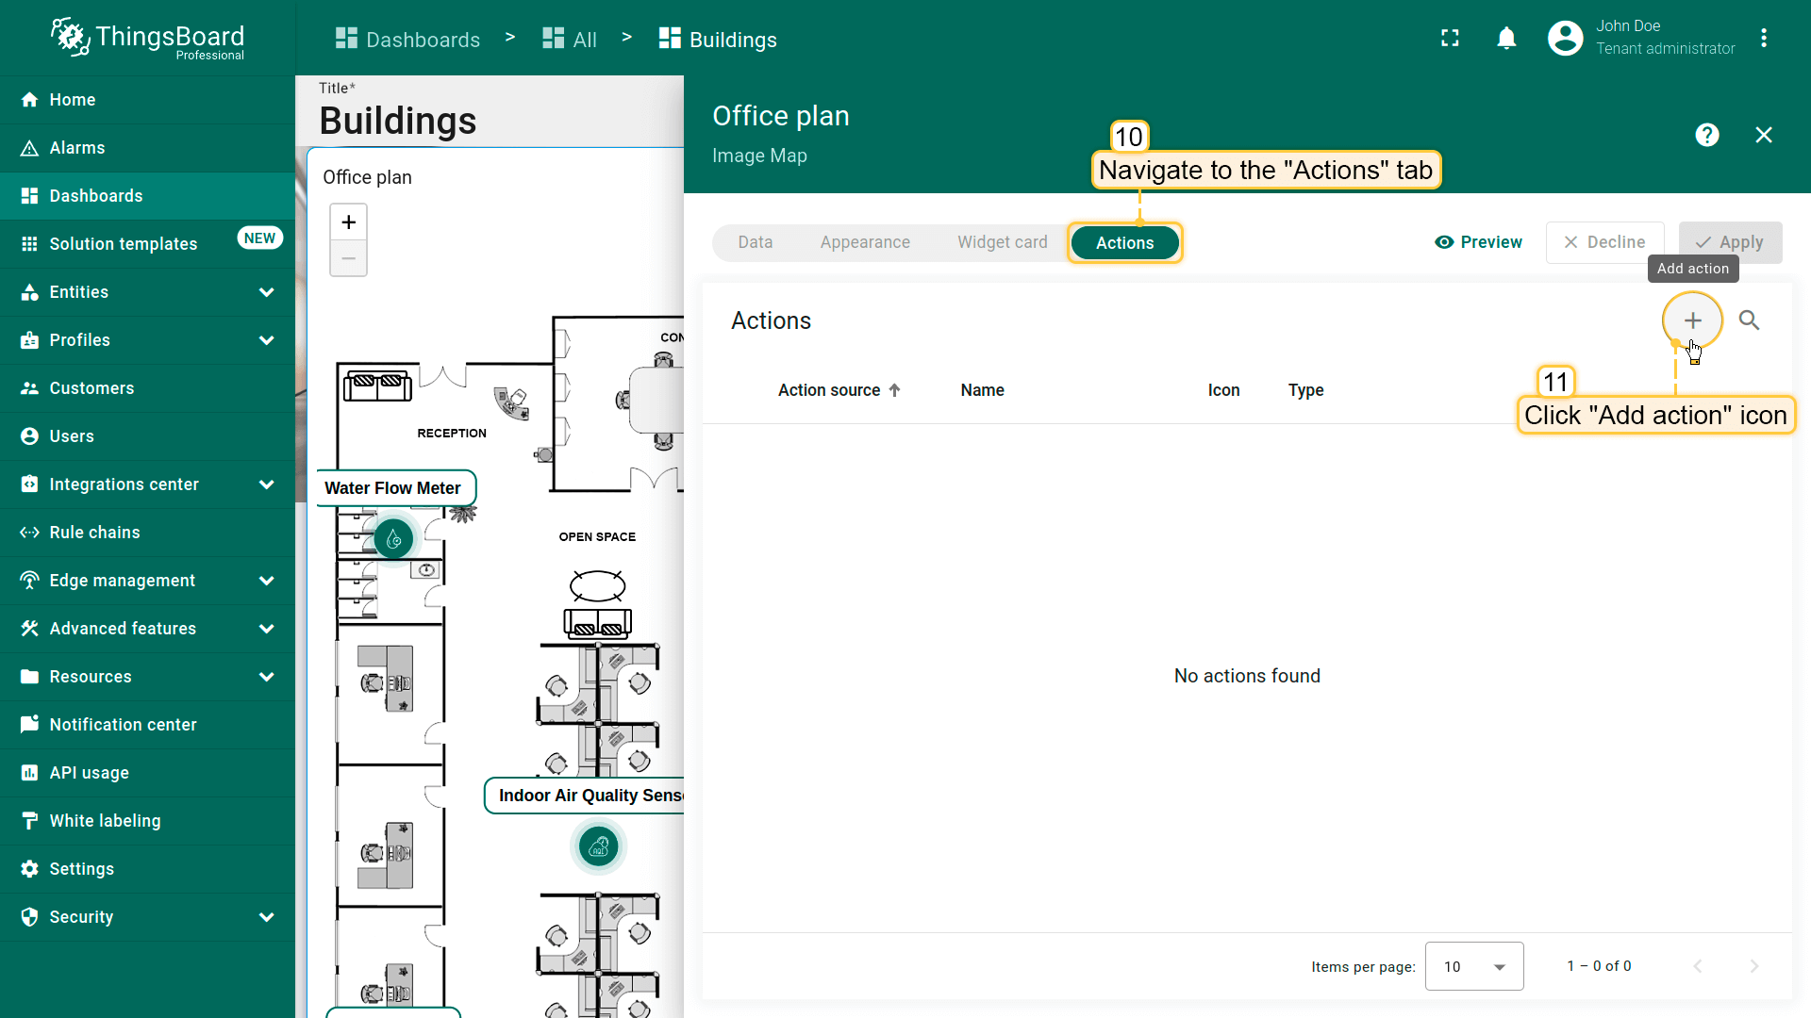
Task: Click the Indoor Air Quality sensor marker
Action: [x=598, y=847]
